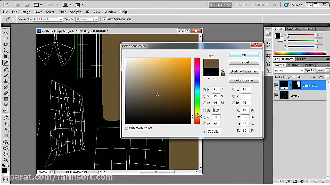
Task: Select the Move tool in the toolbox
Action: pyautogui.click(x=6, y=33)
